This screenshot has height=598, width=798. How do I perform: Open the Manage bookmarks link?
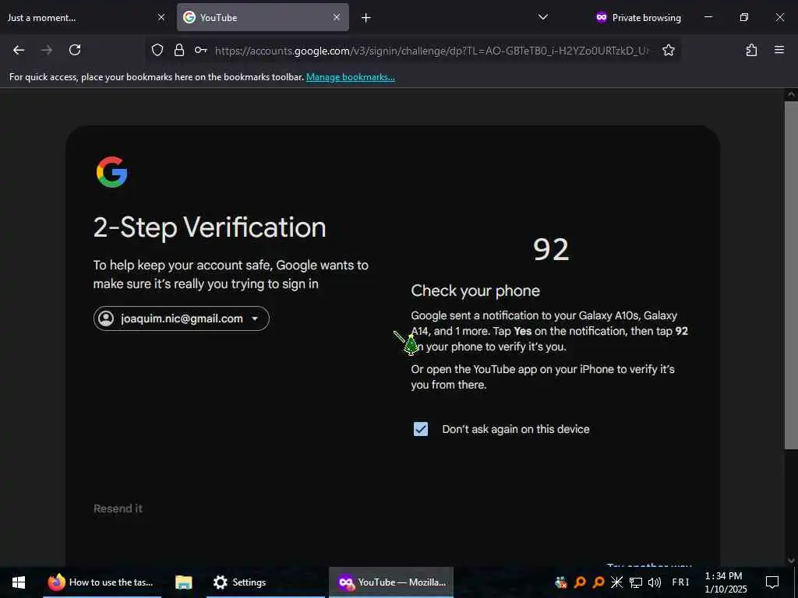point(350,77)
